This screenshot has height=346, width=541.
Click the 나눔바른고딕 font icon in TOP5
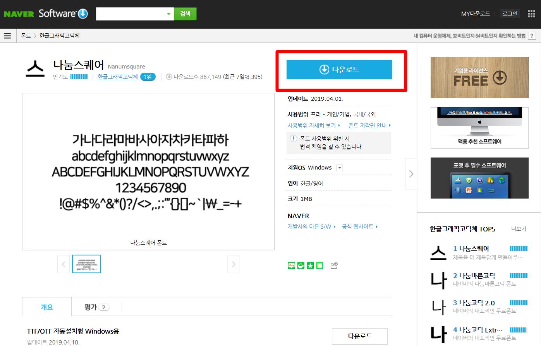[x=439, y=281]
